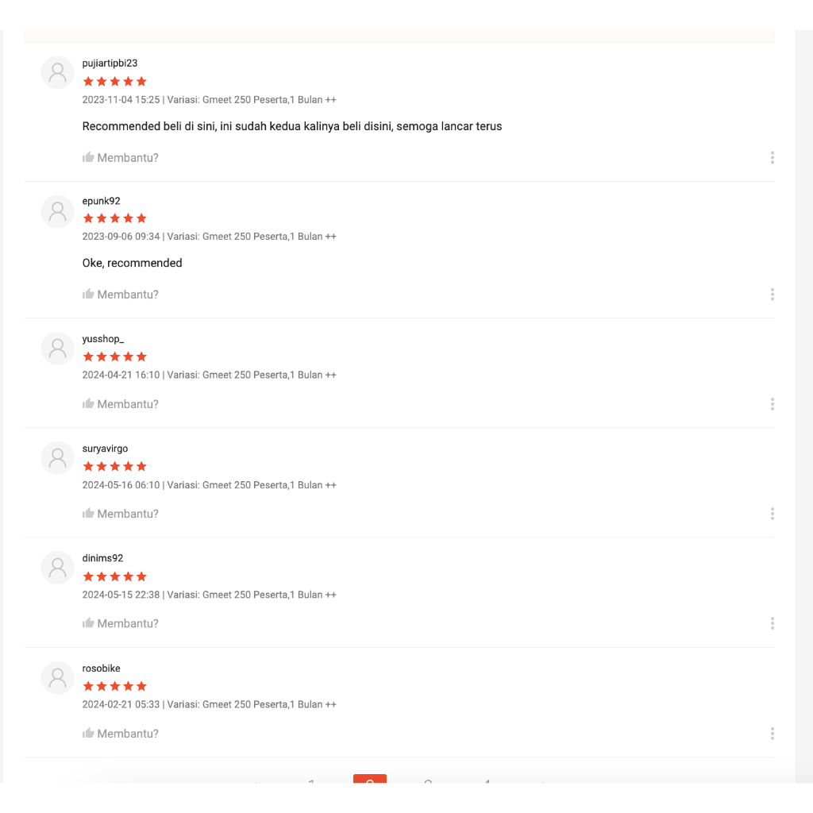
Task: Mark dinims92's review as helpful
Action: 120,623
